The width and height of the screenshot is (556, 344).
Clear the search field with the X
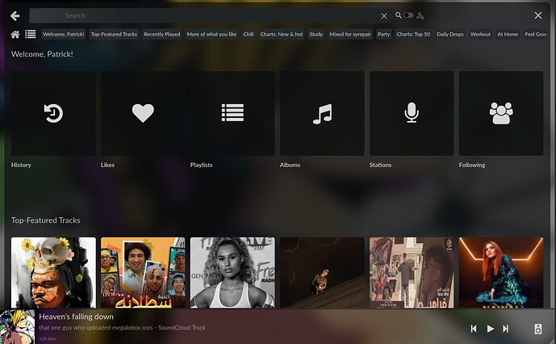[x=384, y=15]
